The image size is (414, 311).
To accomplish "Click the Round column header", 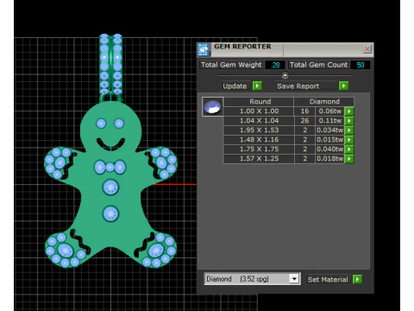I will click(x=259, y=101).
